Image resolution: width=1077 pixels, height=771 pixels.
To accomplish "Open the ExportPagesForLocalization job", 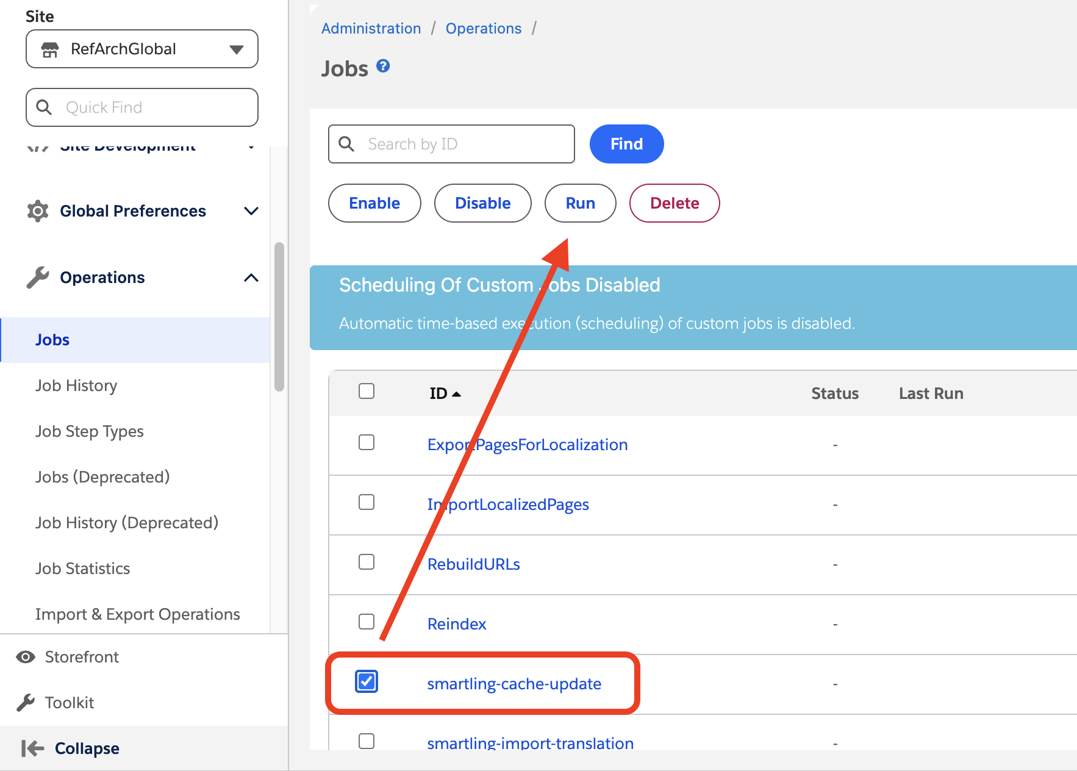I will (x=528, y=445).
